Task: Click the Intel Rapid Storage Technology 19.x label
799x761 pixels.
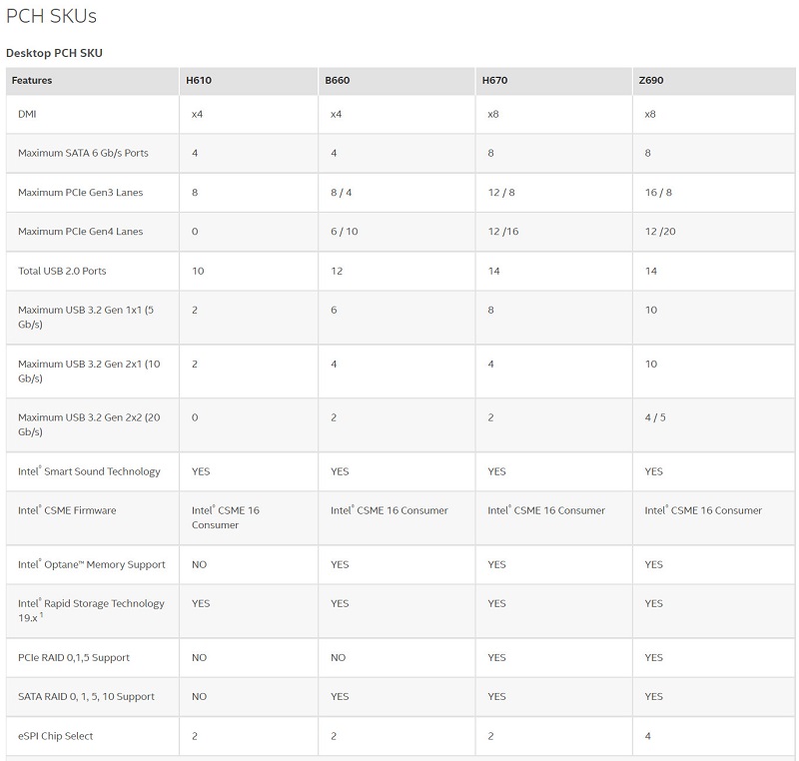Action: [x=91, y=610]
